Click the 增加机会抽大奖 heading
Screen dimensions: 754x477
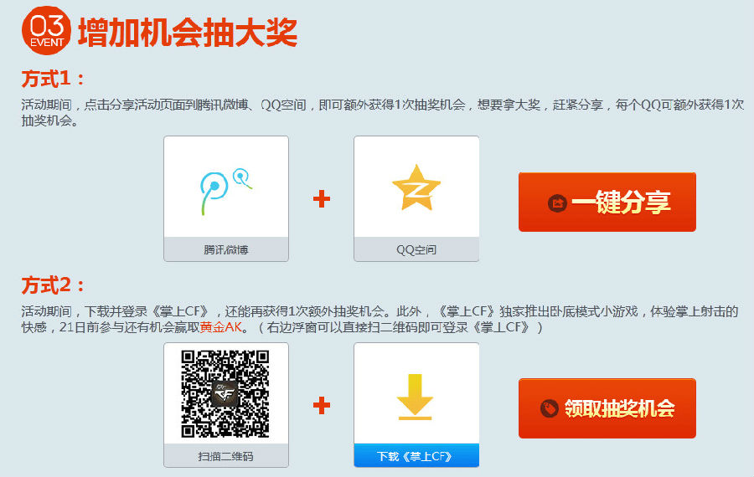point(188,33)
